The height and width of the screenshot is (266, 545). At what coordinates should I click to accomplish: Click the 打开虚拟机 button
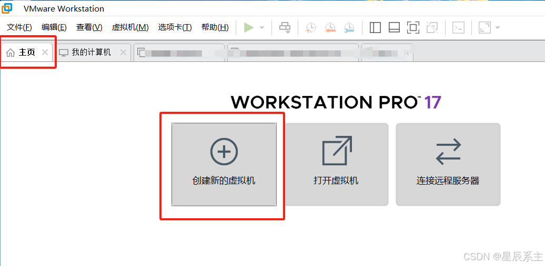click(x=336, y=164)
